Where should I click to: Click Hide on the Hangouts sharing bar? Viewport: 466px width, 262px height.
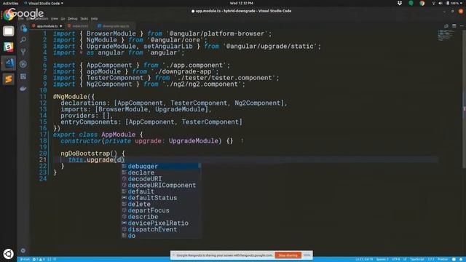(x=307, y=255)
